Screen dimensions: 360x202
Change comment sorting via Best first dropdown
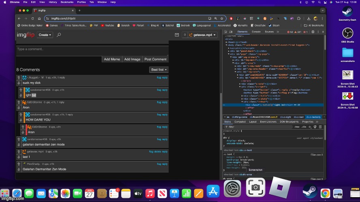159,70
